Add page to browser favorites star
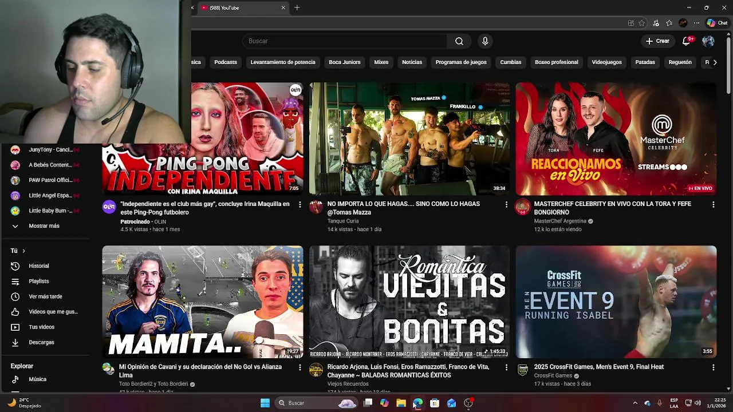733x412 pixels. click(x=642, y=23)
